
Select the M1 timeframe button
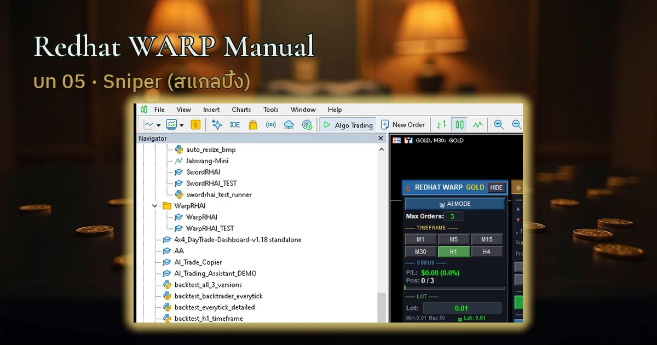[x=421, y=239]
